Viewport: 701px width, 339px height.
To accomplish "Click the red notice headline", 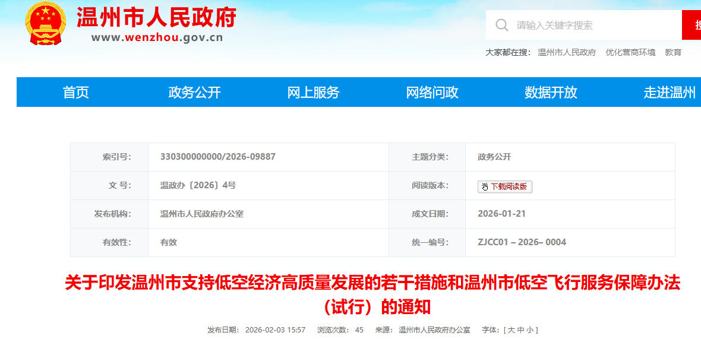I will [x=372, y=295].
